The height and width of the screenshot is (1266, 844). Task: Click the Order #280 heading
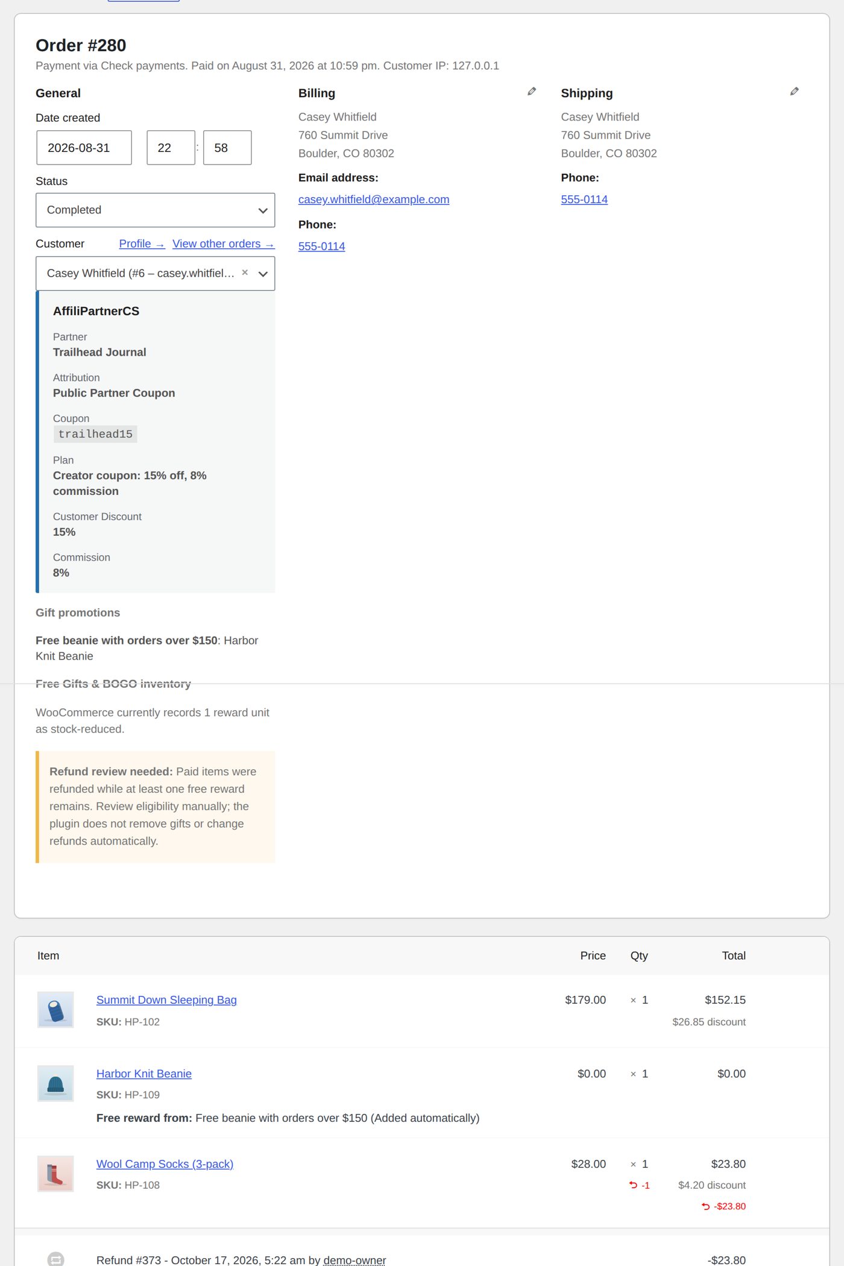click(x=81, y=45)
